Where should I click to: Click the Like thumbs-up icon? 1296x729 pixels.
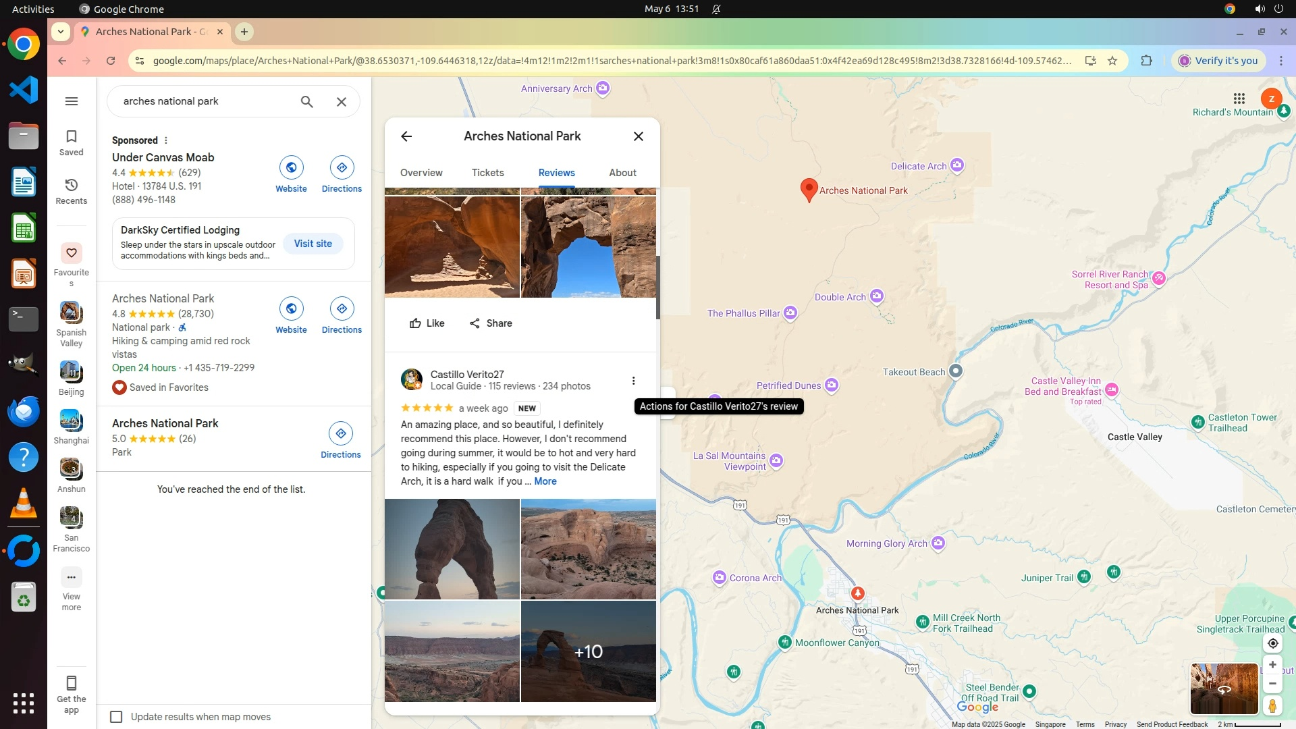pos(415,323)
